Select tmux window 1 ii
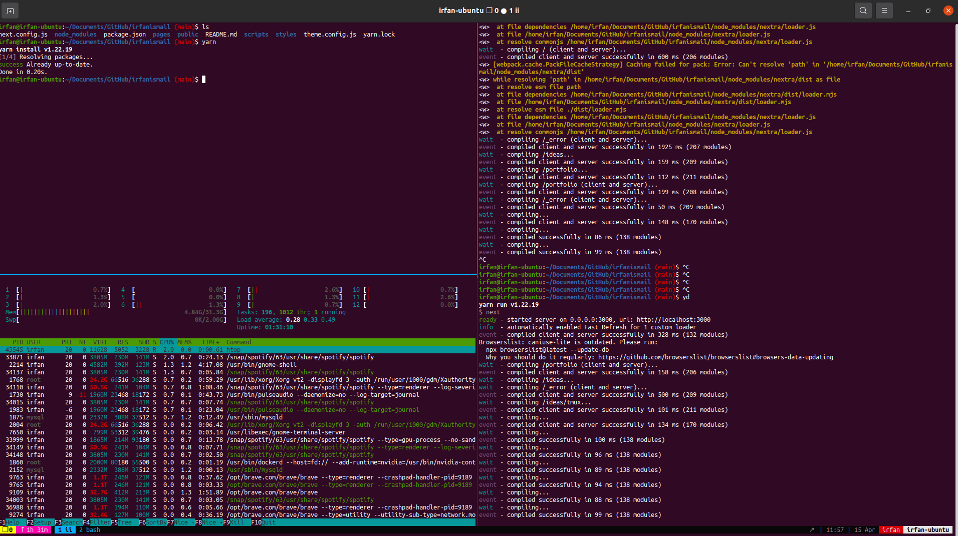 click(65, 529)
